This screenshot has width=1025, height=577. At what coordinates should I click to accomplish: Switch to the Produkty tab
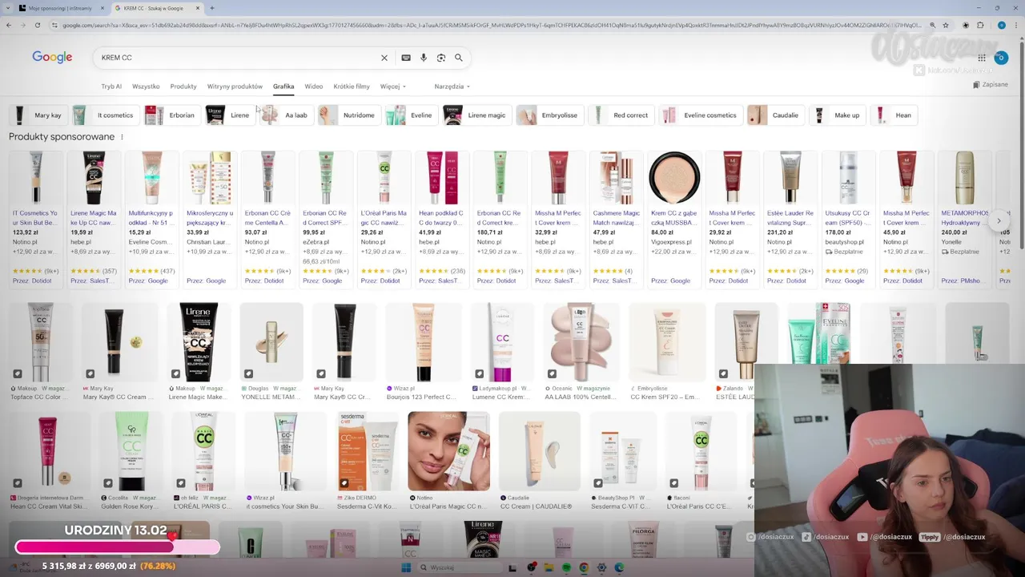tap(183, 87)
